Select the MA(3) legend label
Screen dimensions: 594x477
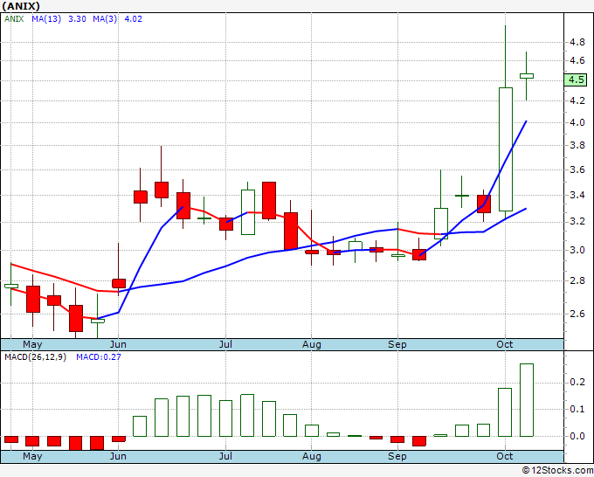[105, 19]
